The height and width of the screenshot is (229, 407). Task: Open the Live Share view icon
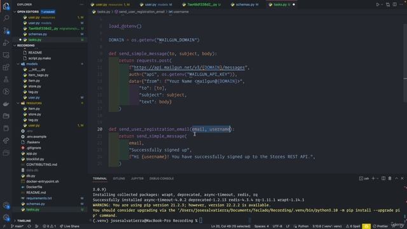tap(6, 141)
